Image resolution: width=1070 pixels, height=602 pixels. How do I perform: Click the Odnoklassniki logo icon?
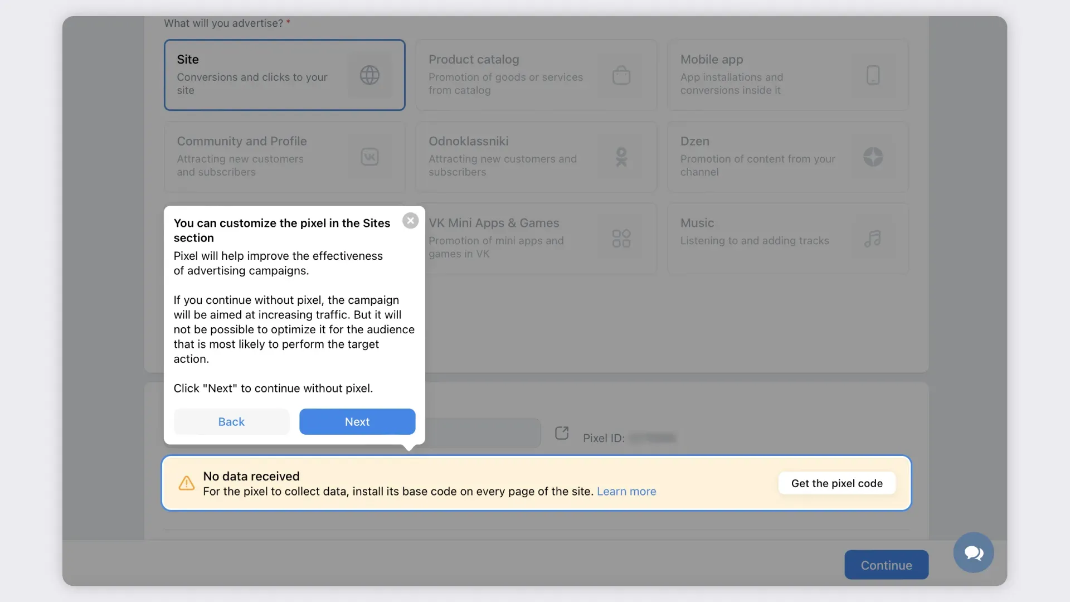[621, 157]
